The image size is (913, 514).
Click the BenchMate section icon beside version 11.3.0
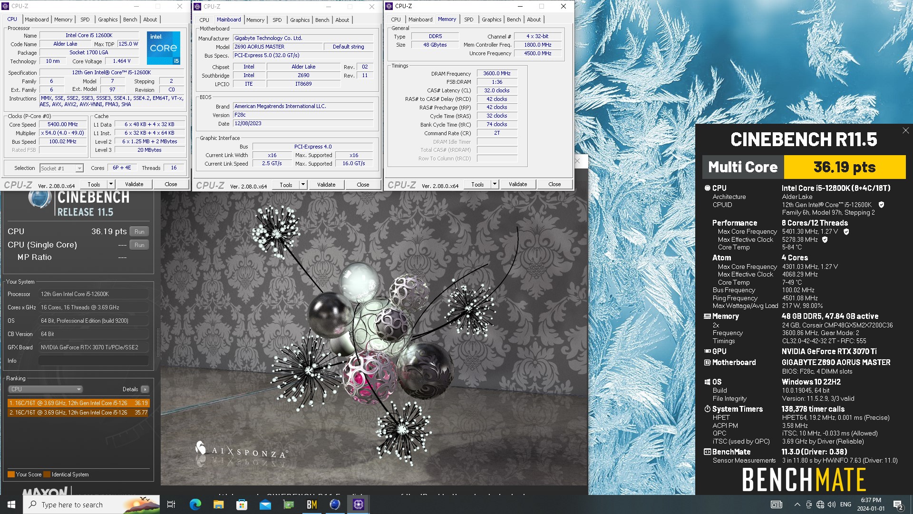click(708, 452)
